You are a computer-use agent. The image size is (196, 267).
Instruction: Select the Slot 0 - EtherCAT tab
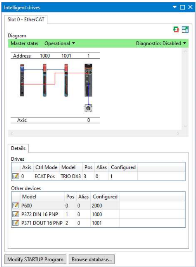pyautogui.click(x=26, y=19)
